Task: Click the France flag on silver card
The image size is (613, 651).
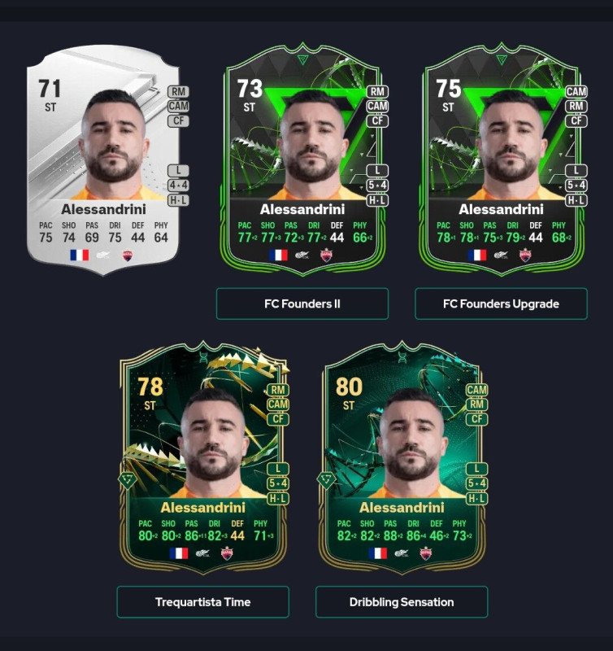Action: pos(79,255)
